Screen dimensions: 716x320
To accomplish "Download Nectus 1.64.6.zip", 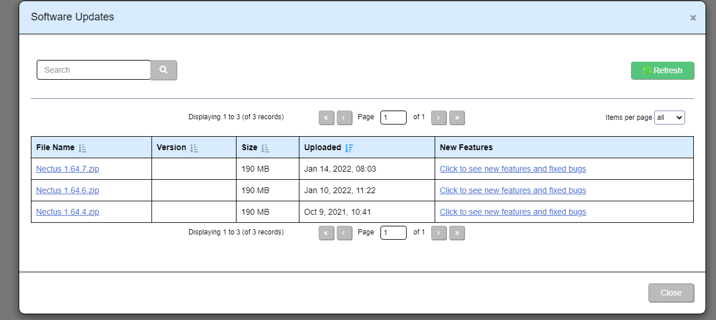I will coord(68,190).
